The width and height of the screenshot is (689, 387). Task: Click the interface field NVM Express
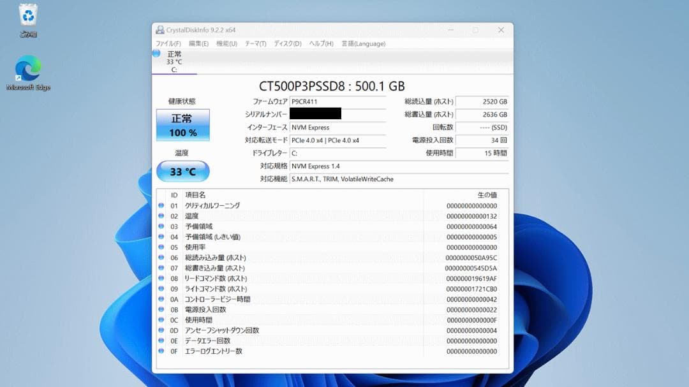(x=337, y=128)
